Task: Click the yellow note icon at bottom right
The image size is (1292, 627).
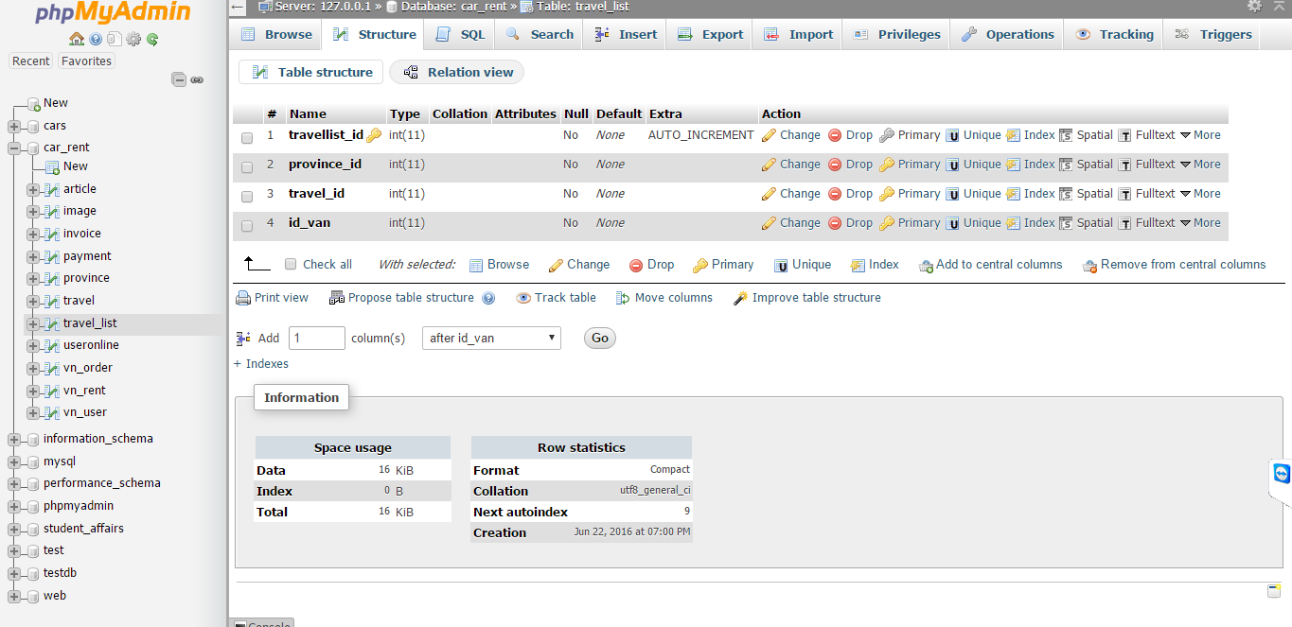Action: (1274, 591)
